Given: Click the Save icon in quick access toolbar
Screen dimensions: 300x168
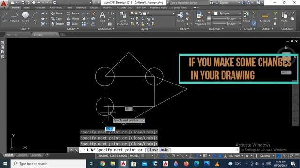Looking at the screenshot, I should tap(23, 3).
